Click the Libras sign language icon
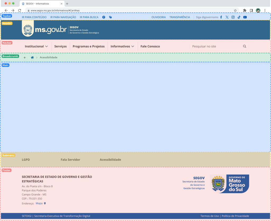The width and height of the screenshot is (271, 221). coord(110,17)
